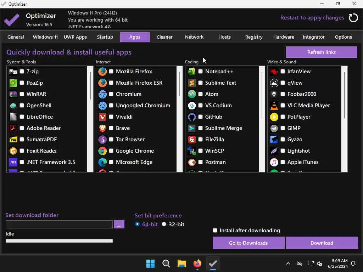
Task: Click the PotPlayer icon
Action: (x=274, y=117)
